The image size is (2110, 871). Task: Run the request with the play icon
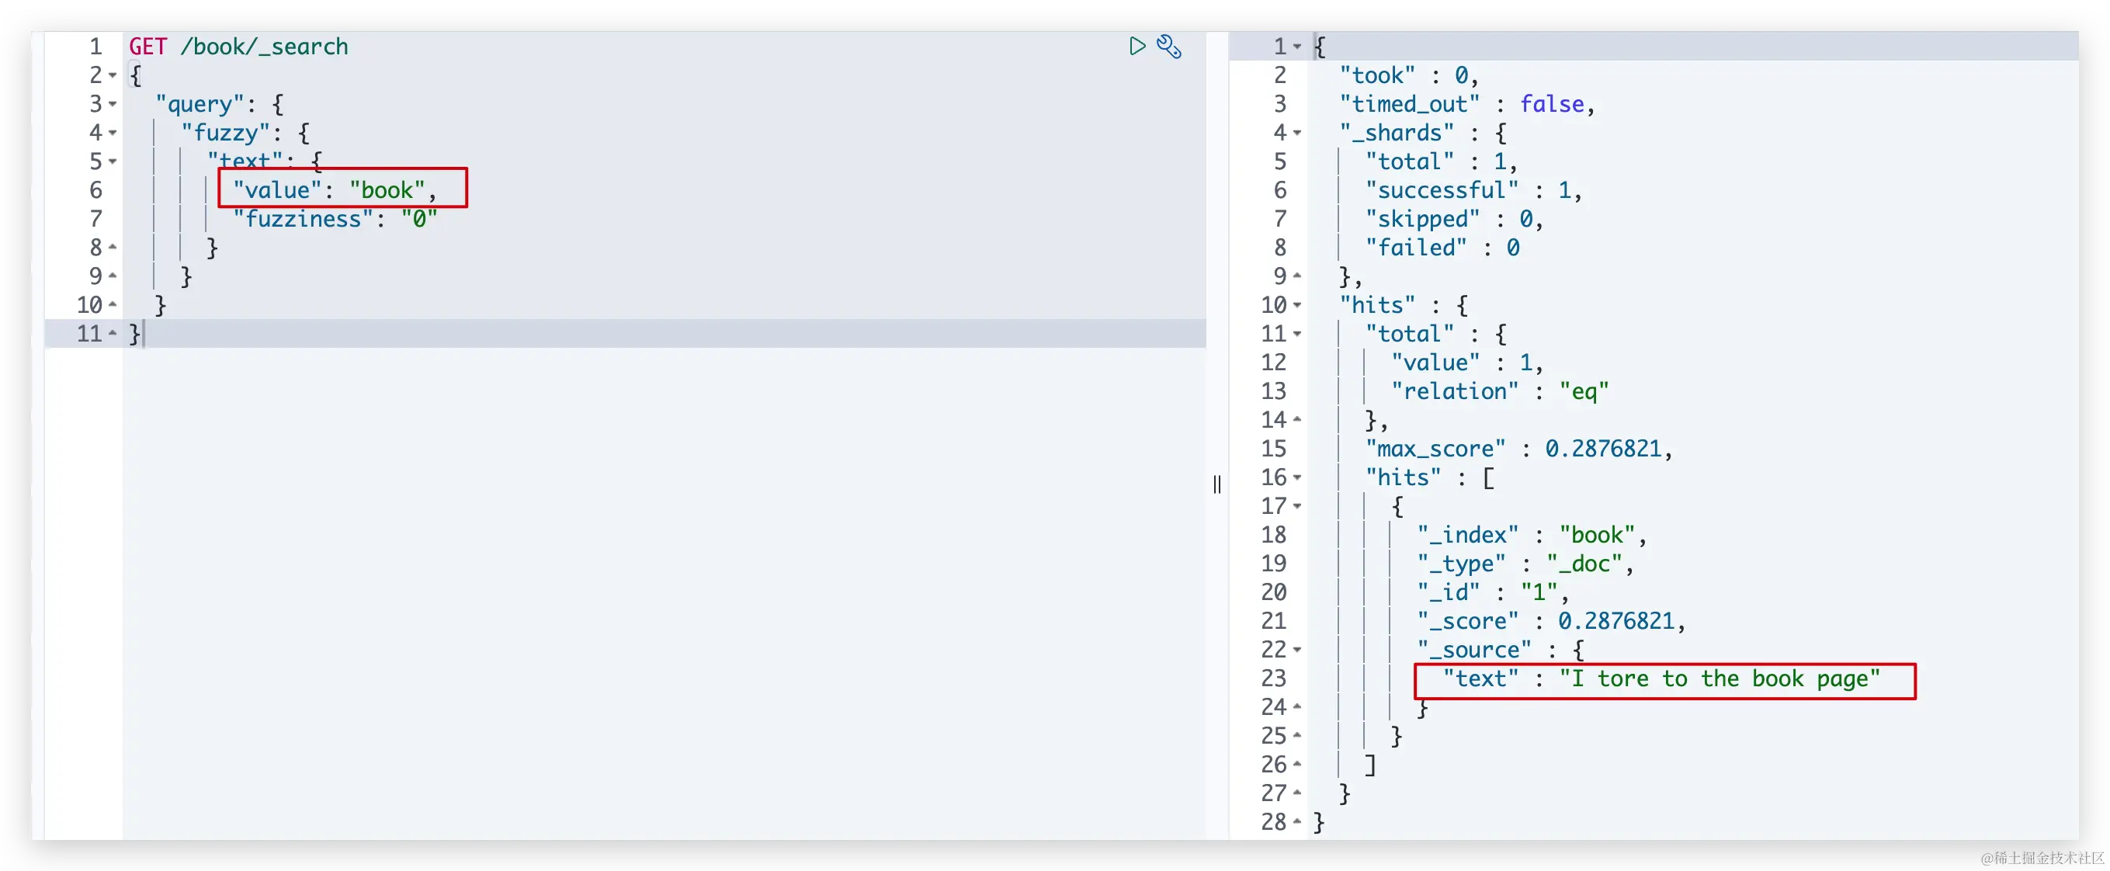(x=1137, y=47)
